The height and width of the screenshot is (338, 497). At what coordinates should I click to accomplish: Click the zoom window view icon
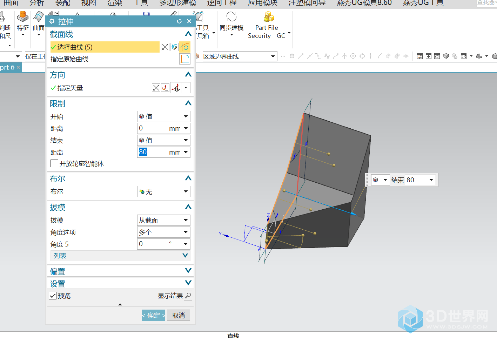coord(420,56)
